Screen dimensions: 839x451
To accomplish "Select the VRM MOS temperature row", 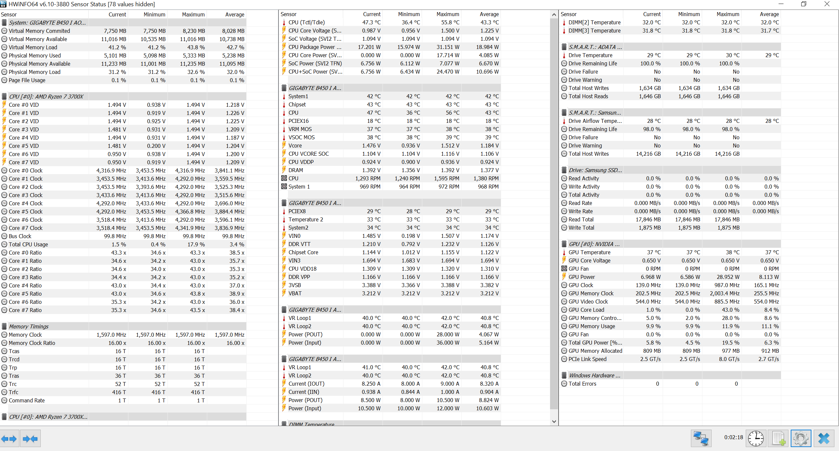I will [x=390, y=129].
